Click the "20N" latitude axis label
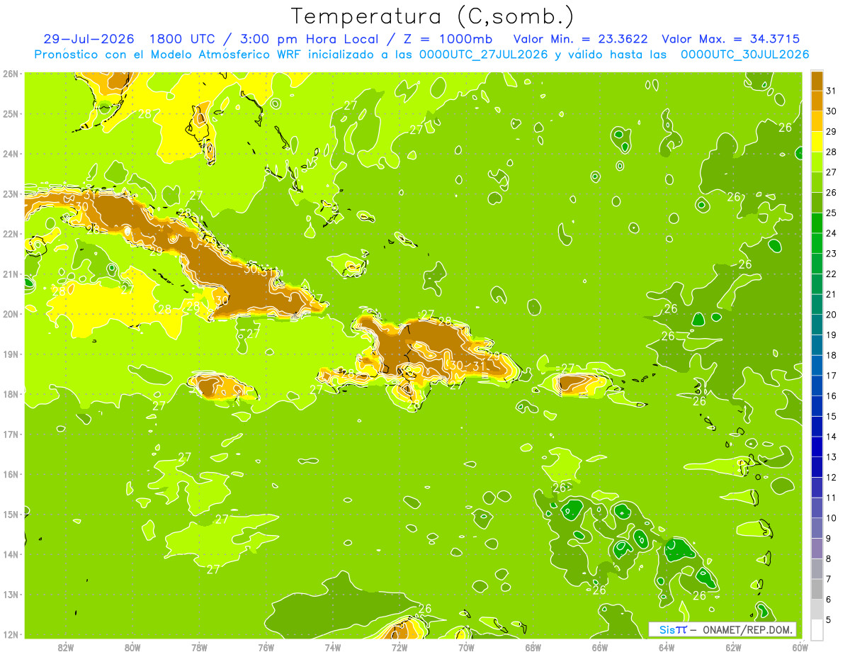Screen dimensions: 850x657 pos(10,314)
